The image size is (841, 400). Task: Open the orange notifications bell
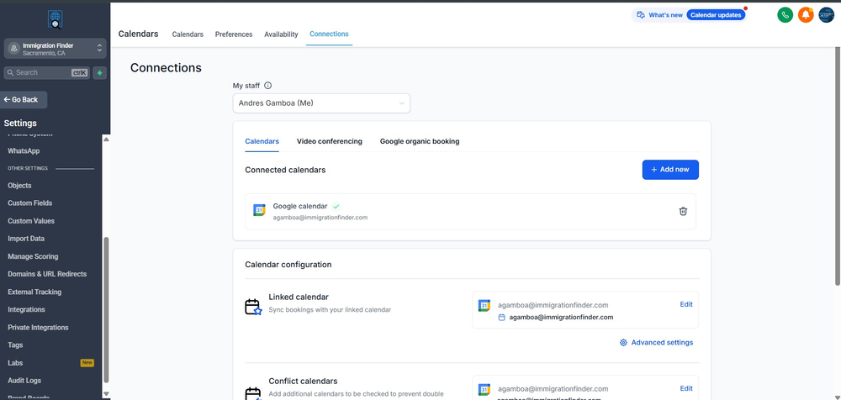(806, 15)
